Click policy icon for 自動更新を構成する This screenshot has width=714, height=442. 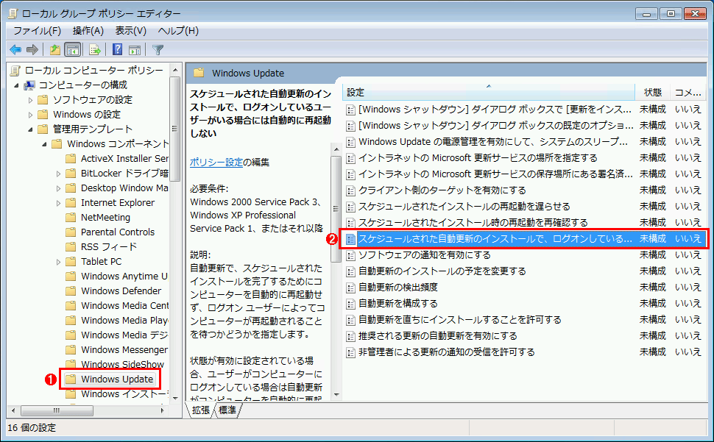coord(350,304)
